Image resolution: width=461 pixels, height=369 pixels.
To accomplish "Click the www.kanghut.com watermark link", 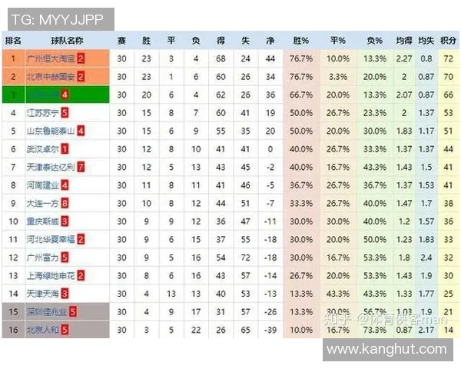I will [386, 349].
